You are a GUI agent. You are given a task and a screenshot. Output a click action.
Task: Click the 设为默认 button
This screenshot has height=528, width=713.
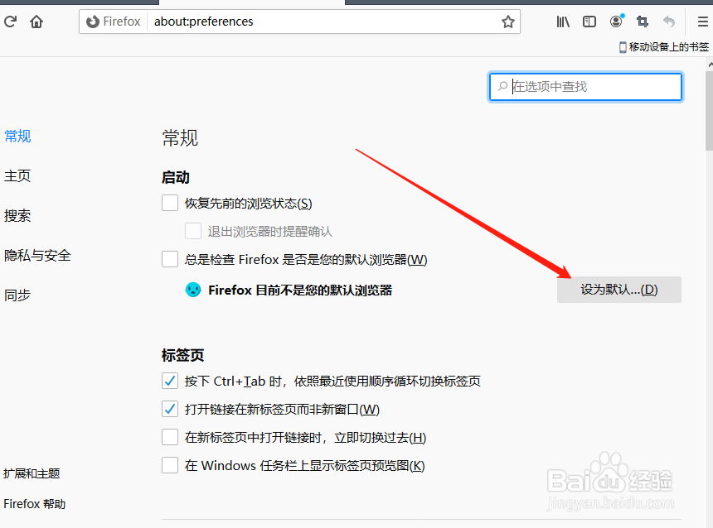618,290
